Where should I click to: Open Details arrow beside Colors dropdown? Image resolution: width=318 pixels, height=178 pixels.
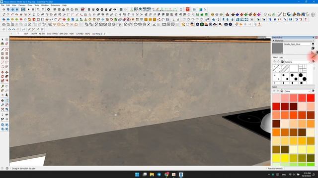tap(313, 91)
